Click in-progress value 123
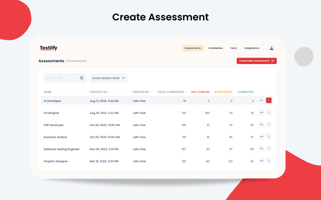 click(x=230, y=161)
